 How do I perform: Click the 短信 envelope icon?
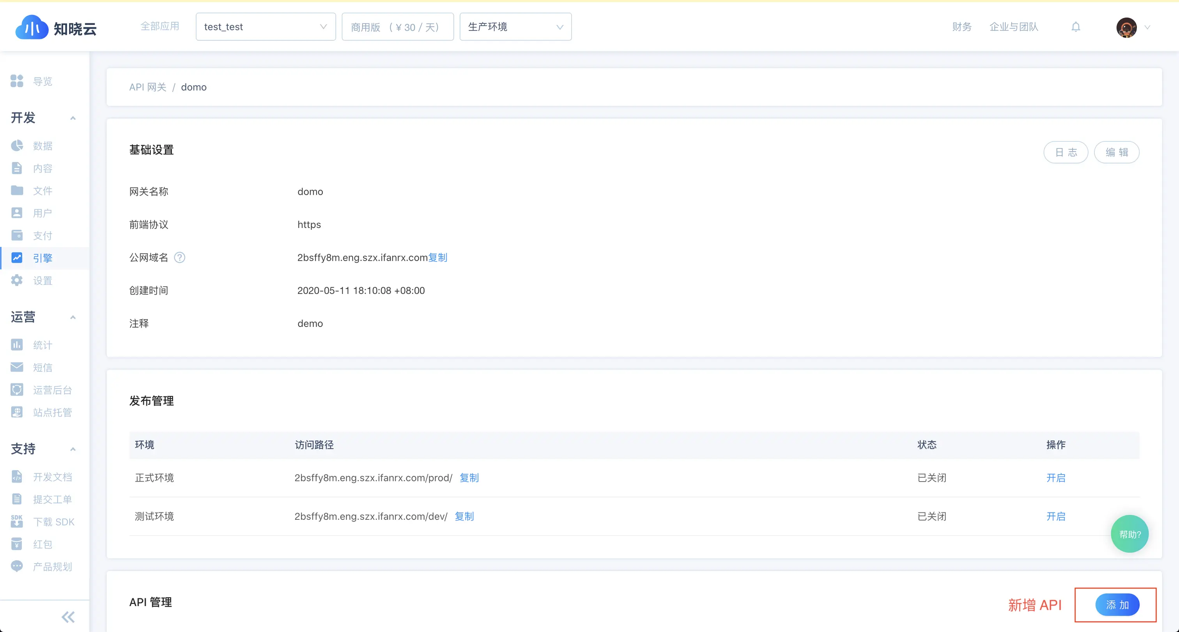[17, 367]
